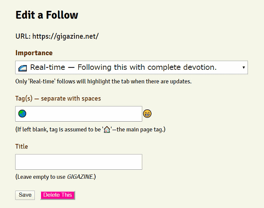Click 'Following this with complete devotion' text
The height and width of the screenshot is (208, 264).
(x=147, y=67)
